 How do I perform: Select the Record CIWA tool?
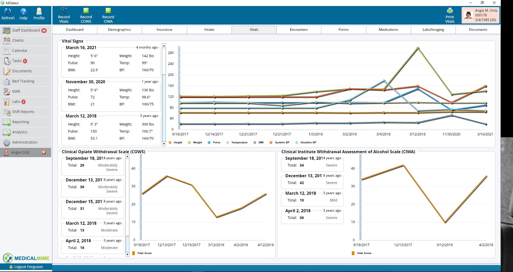tap(108, 15)
